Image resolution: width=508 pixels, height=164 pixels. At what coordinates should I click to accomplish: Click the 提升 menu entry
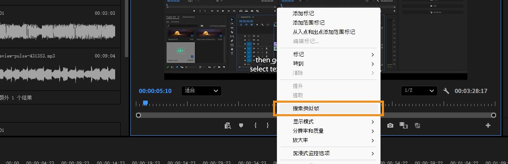329,86
